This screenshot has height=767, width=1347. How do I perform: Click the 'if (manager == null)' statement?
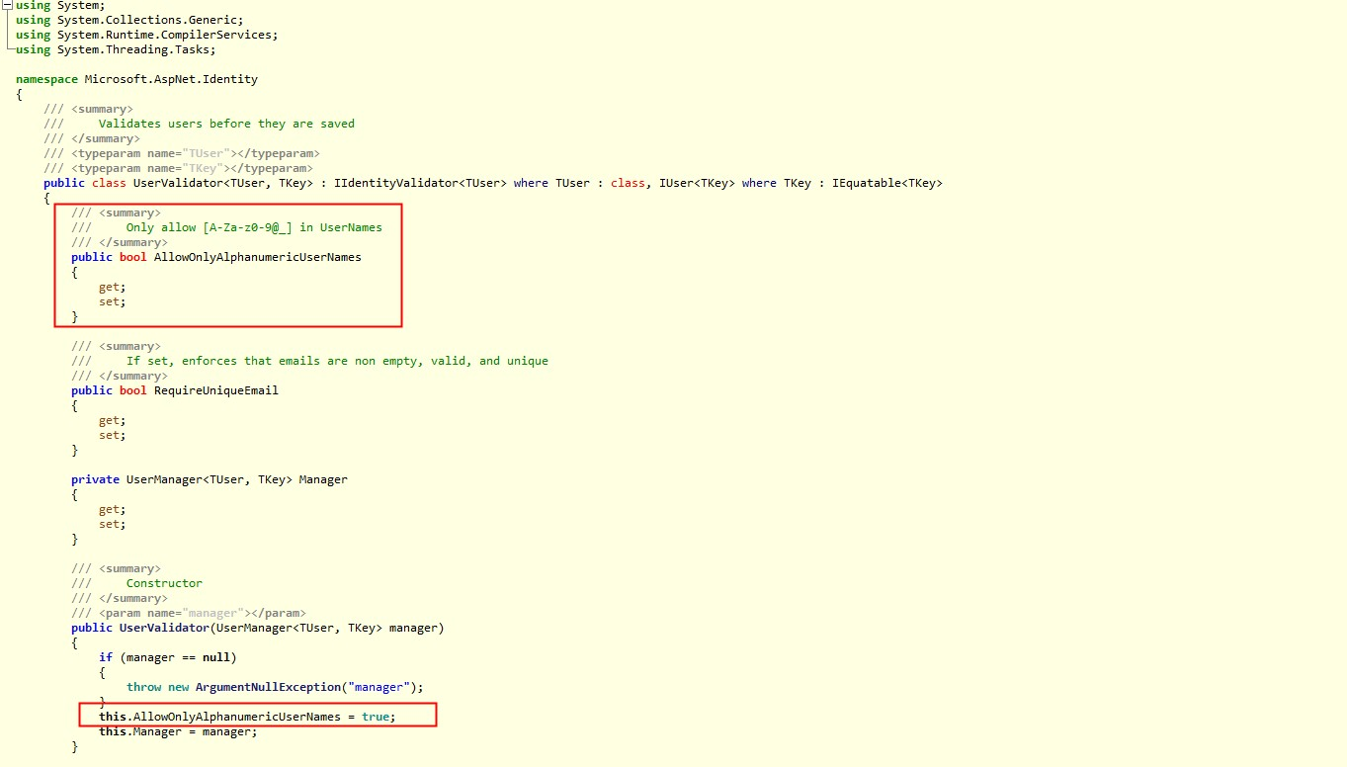click(168, 657)
